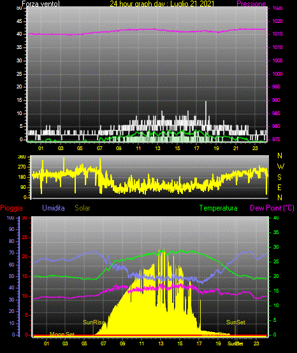Click pressure axis value '975'
The height and width of the screenshot is (353, 297).
[x=276, y=139]
